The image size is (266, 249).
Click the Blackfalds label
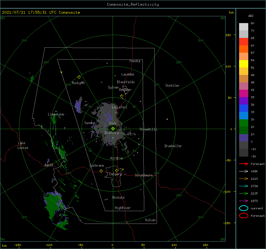[126, 82]
